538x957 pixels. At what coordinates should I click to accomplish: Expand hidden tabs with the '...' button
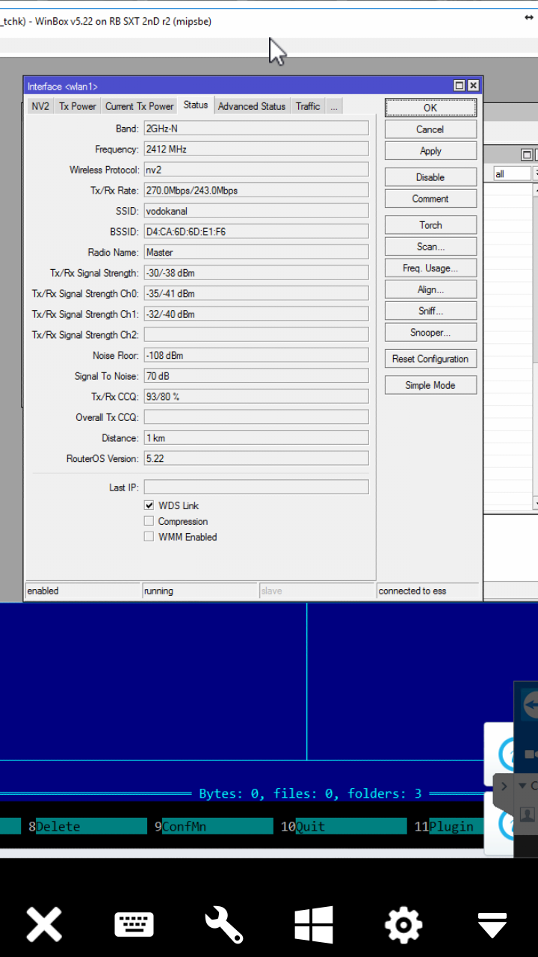tap(334, 106)
